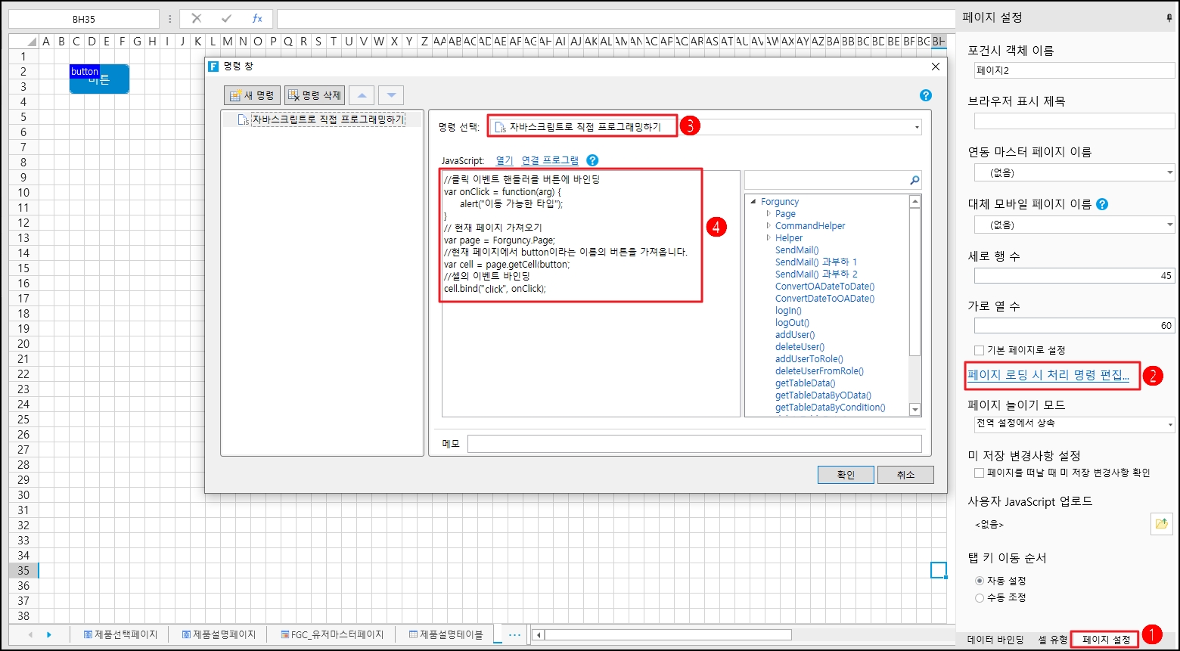
Task: Toggle 페이지를 떠날 때 미 저장 변경사항 확인
Action: (x=980, y=473)
